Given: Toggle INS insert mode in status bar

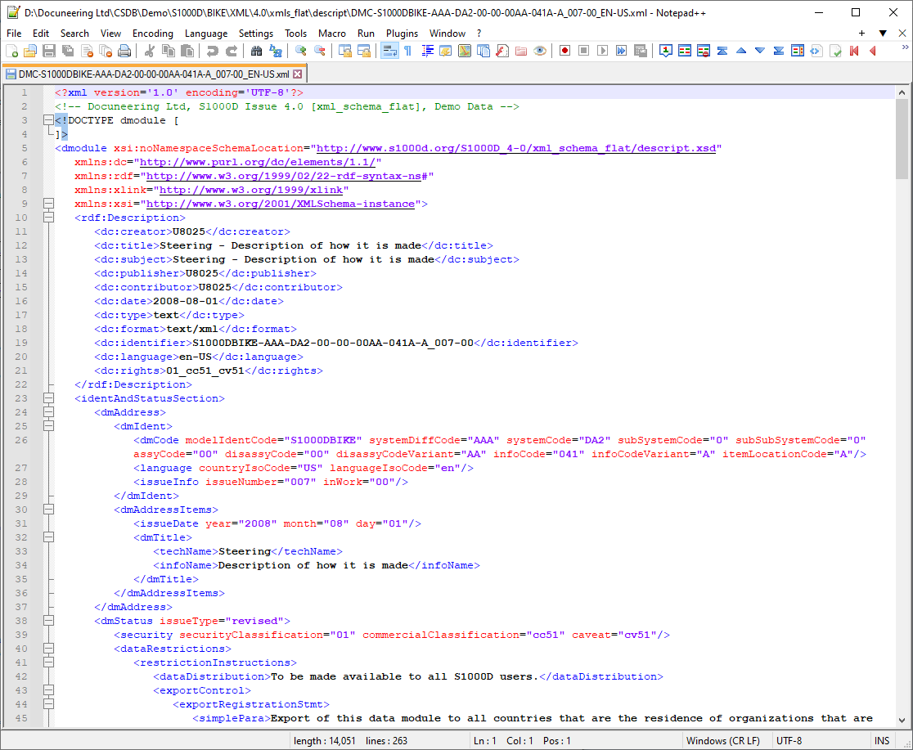Looking at the screenshot, I should (x=881, y=741).
